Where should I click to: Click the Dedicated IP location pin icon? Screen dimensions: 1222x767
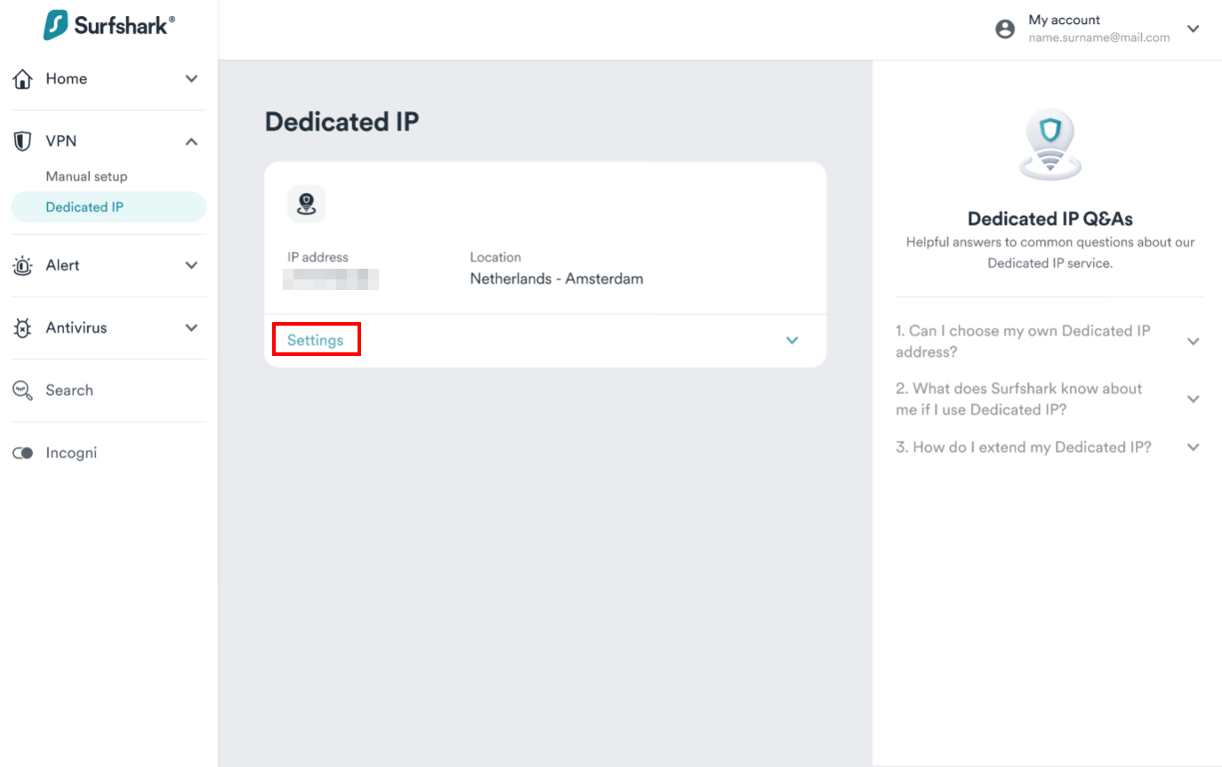click(307, 204)
